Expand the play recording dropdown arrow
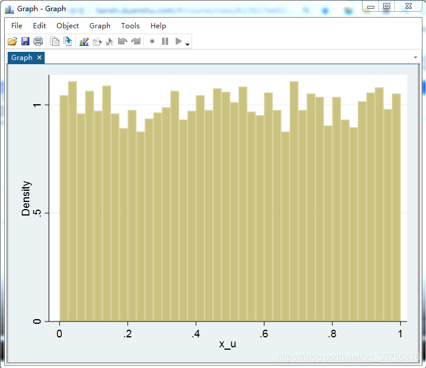 tap(187, 44)
